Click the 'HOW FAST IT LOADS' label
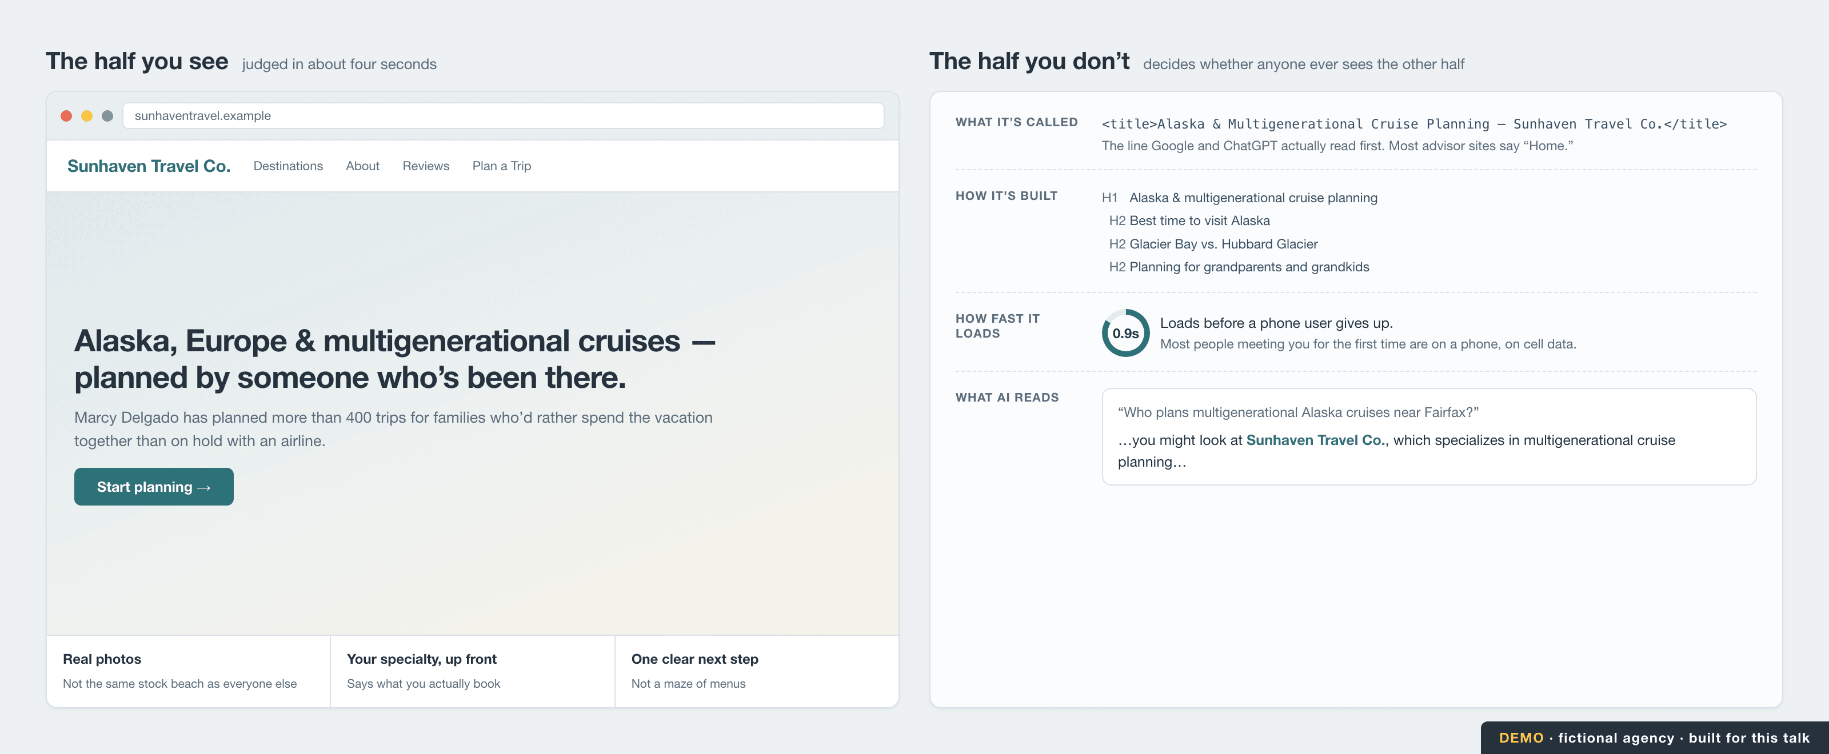Image resolution: width=1829 pixels, height=754 pixels. [x=997, y=326]
